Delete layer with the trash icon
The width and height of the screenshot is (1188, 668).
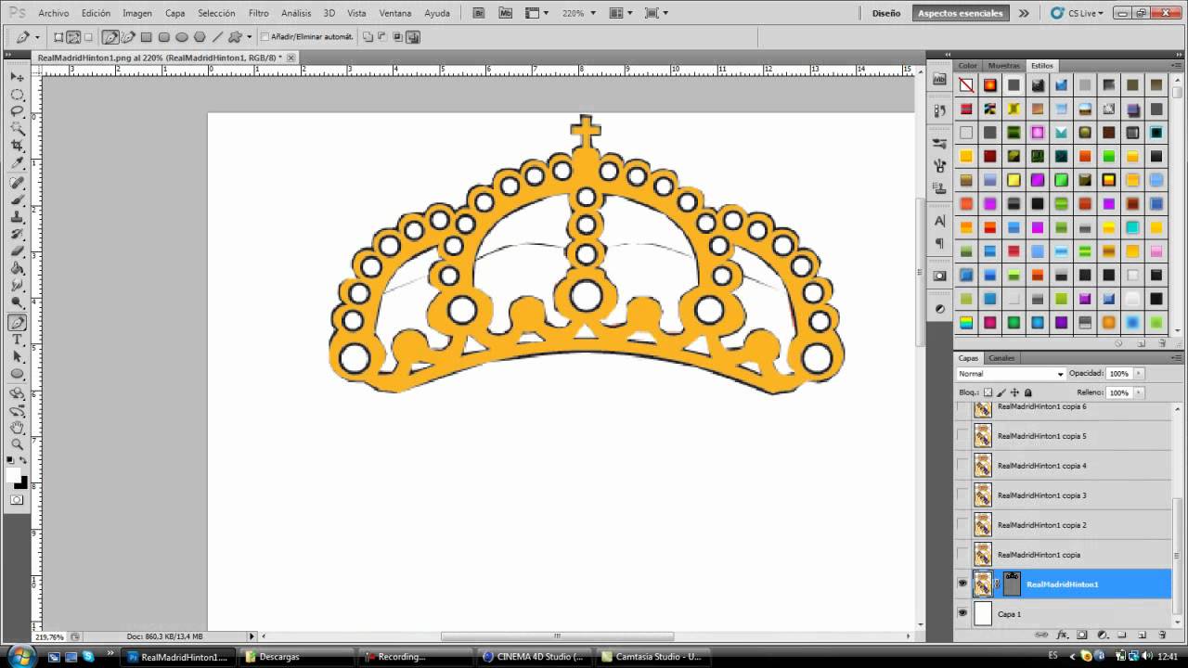(1162, 635)
